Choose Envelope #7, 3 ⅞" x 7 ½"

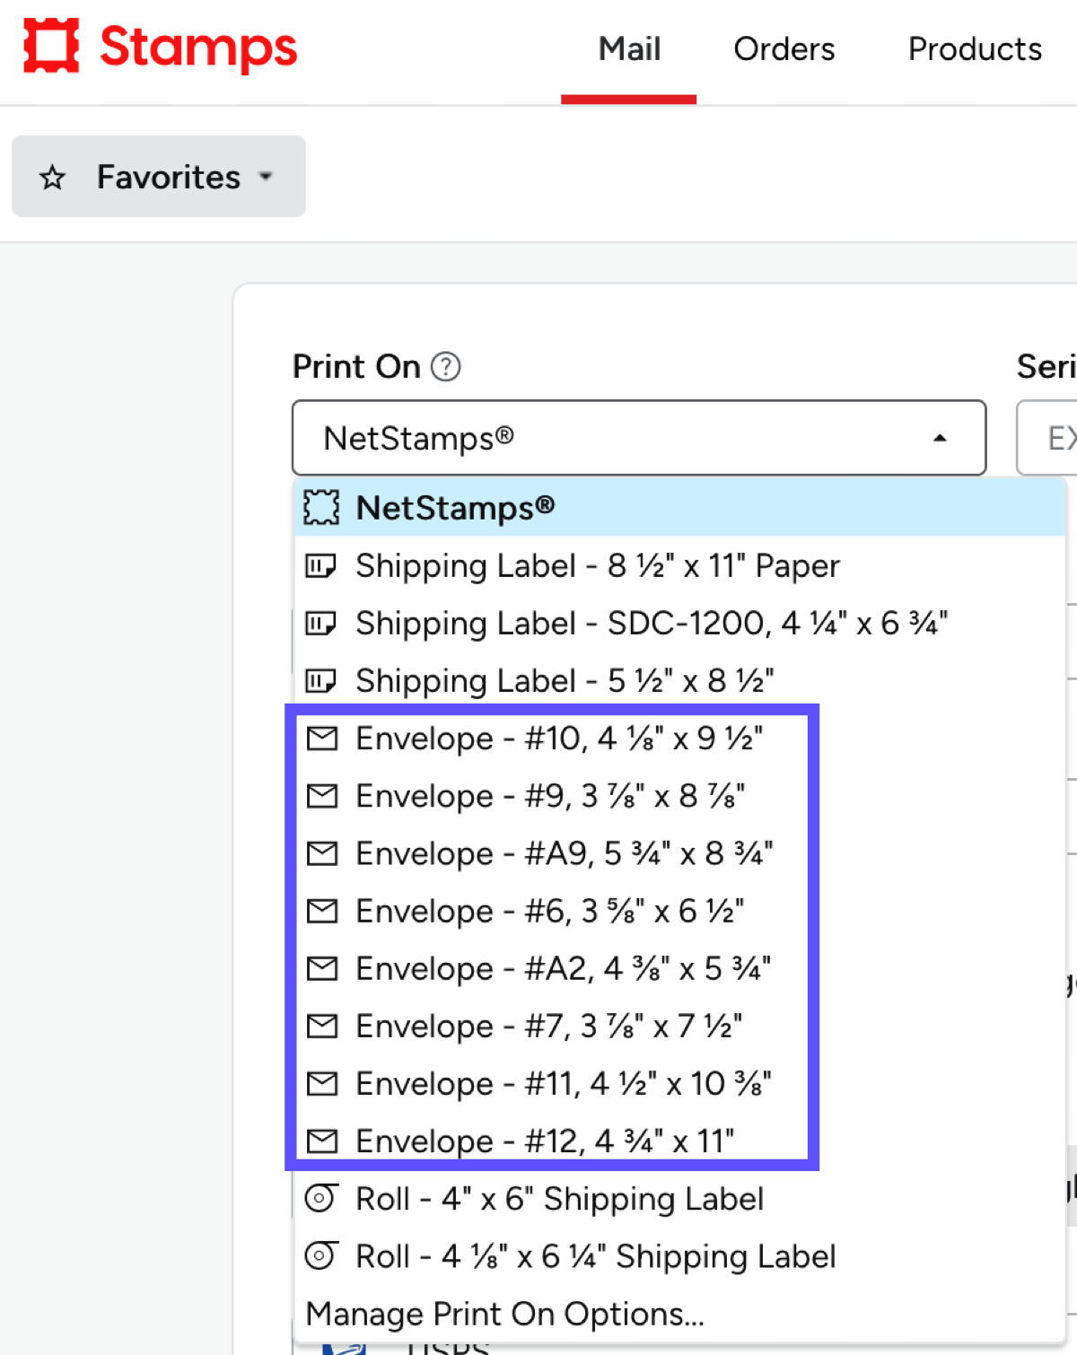click(679, 1026)
